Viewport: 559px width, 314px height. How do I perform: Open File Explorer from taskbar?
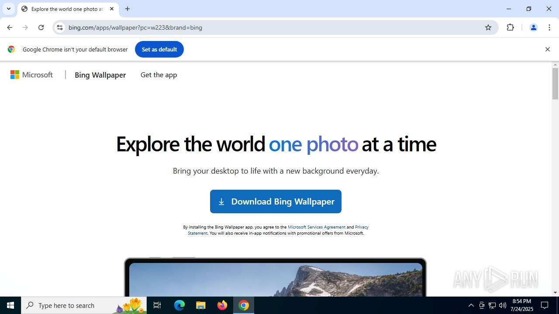click(201, 305)
